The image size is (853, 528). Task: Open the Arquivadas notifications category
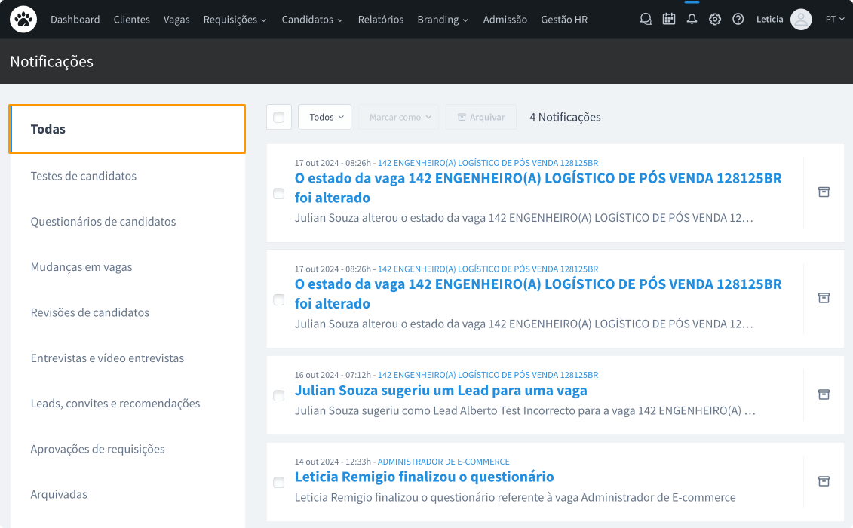click(x=59, y=494)
